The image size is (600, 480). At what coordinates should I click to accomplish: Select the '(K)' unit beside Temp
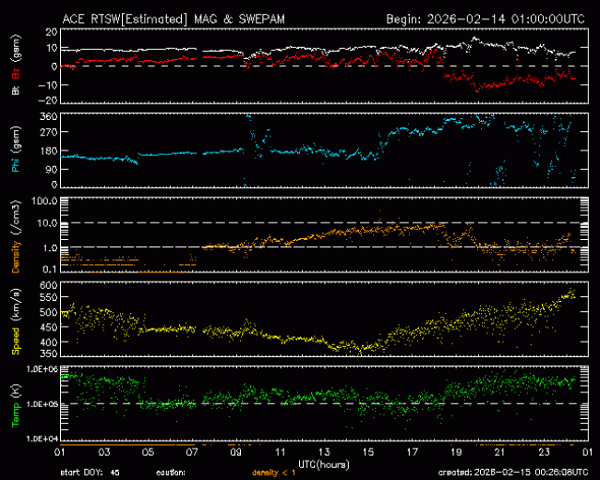[16, 392]
